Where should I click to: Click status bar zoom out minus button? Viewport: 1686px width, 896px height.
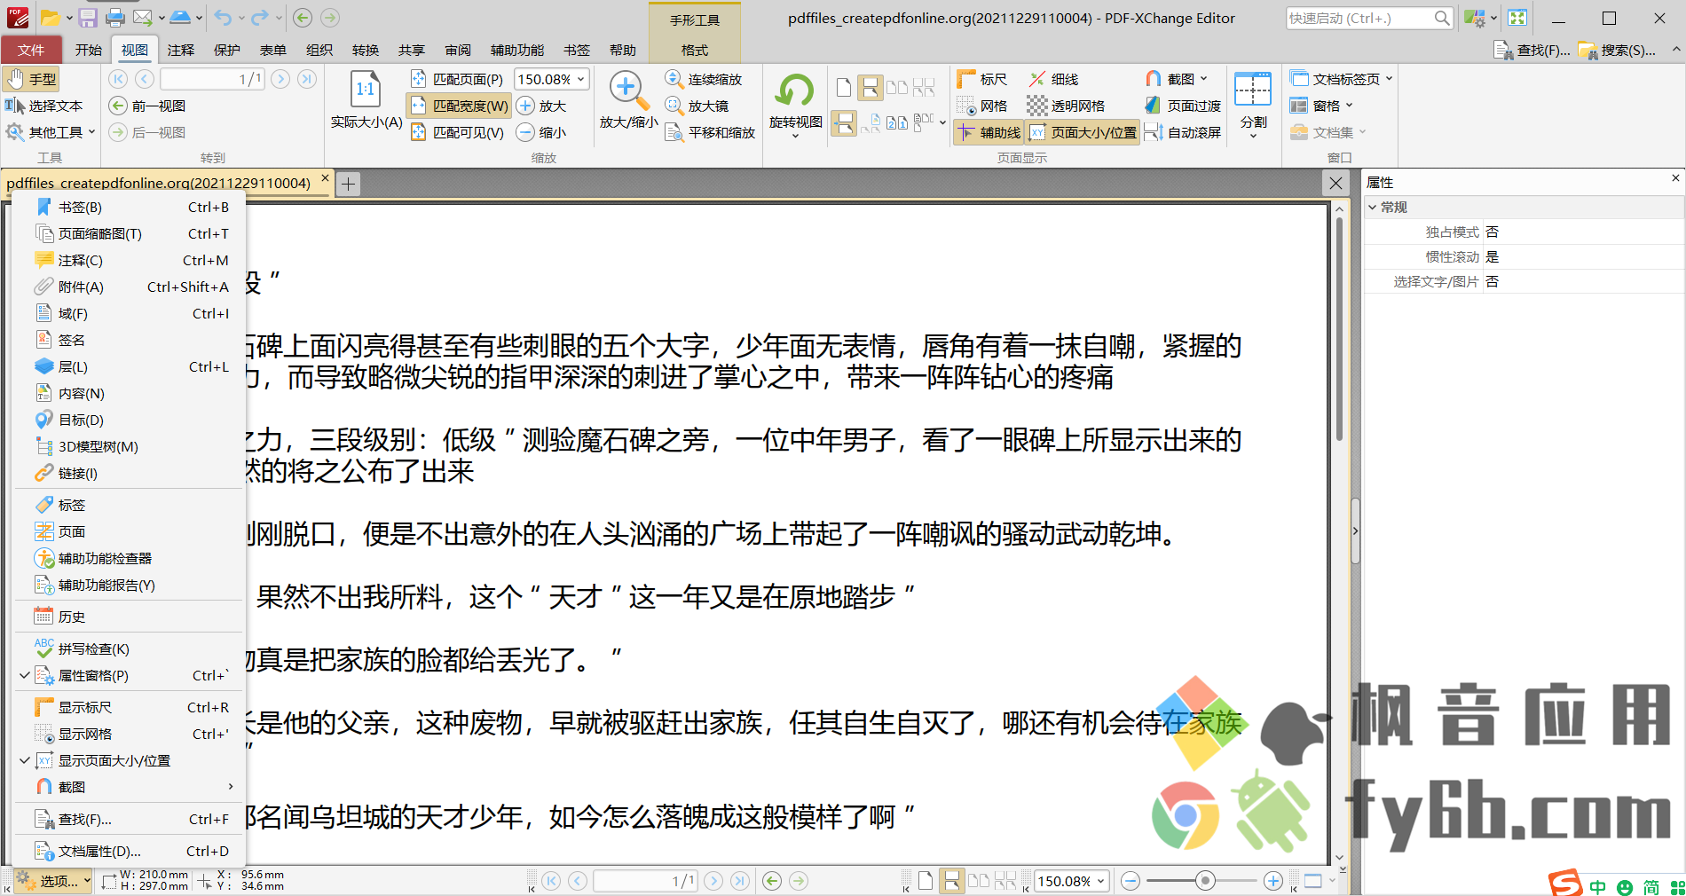[x=1131, y=881]
